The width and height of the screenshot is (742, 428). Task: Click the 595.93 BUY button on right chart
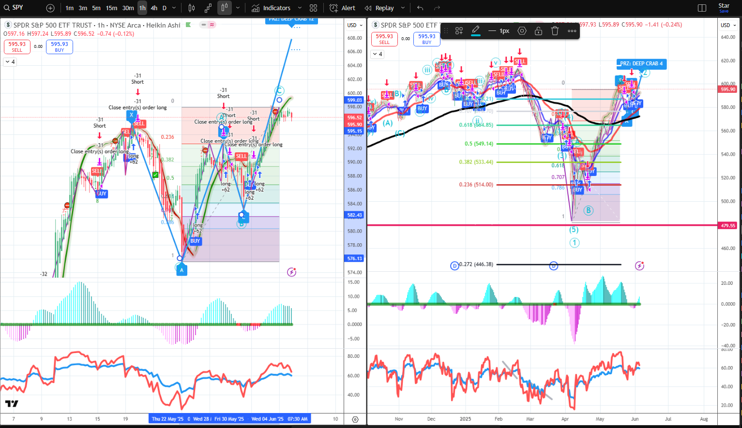427,39
